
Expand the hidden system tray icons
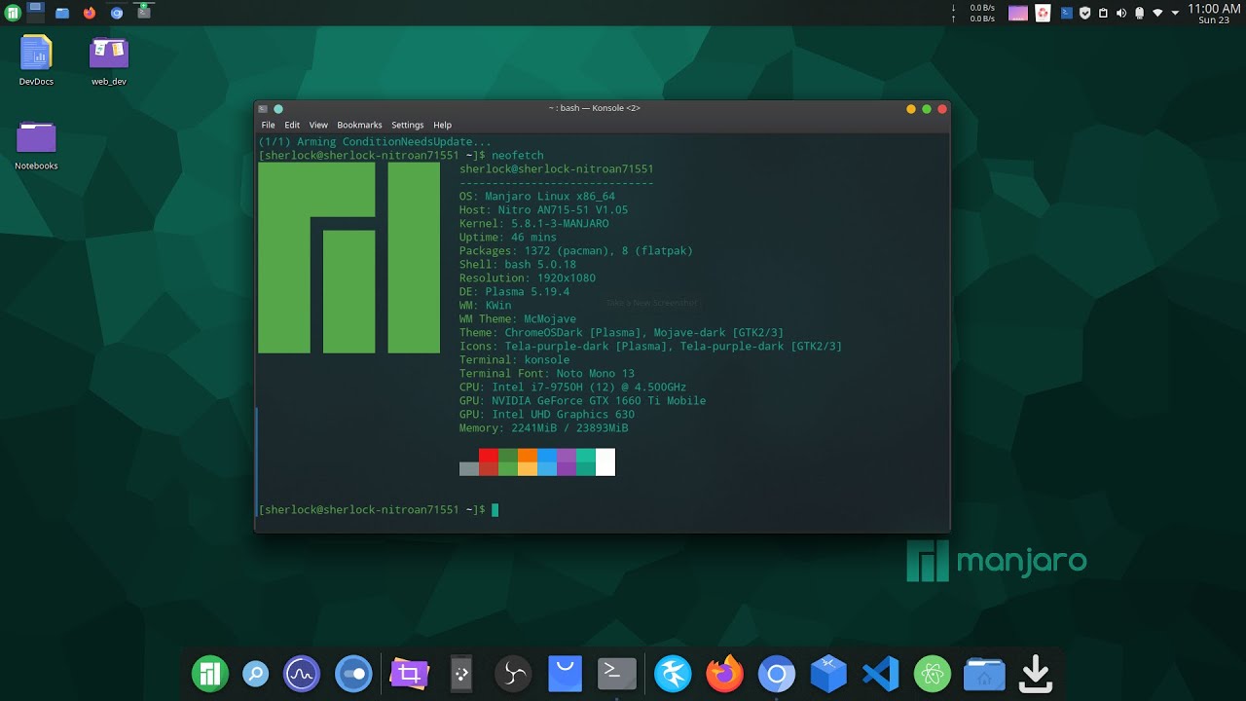1175,13
